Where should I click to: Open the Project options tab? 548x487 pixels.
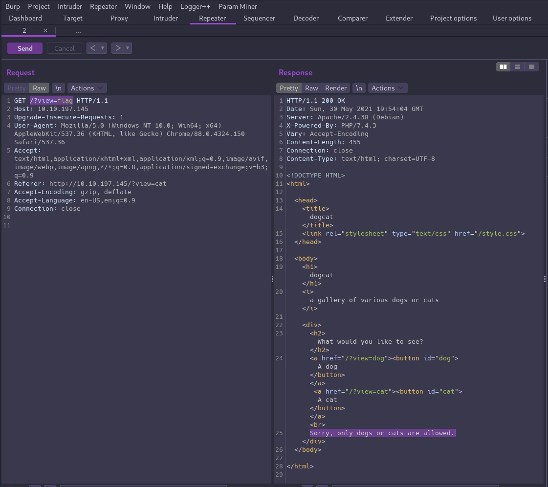(x=453, y=18)
